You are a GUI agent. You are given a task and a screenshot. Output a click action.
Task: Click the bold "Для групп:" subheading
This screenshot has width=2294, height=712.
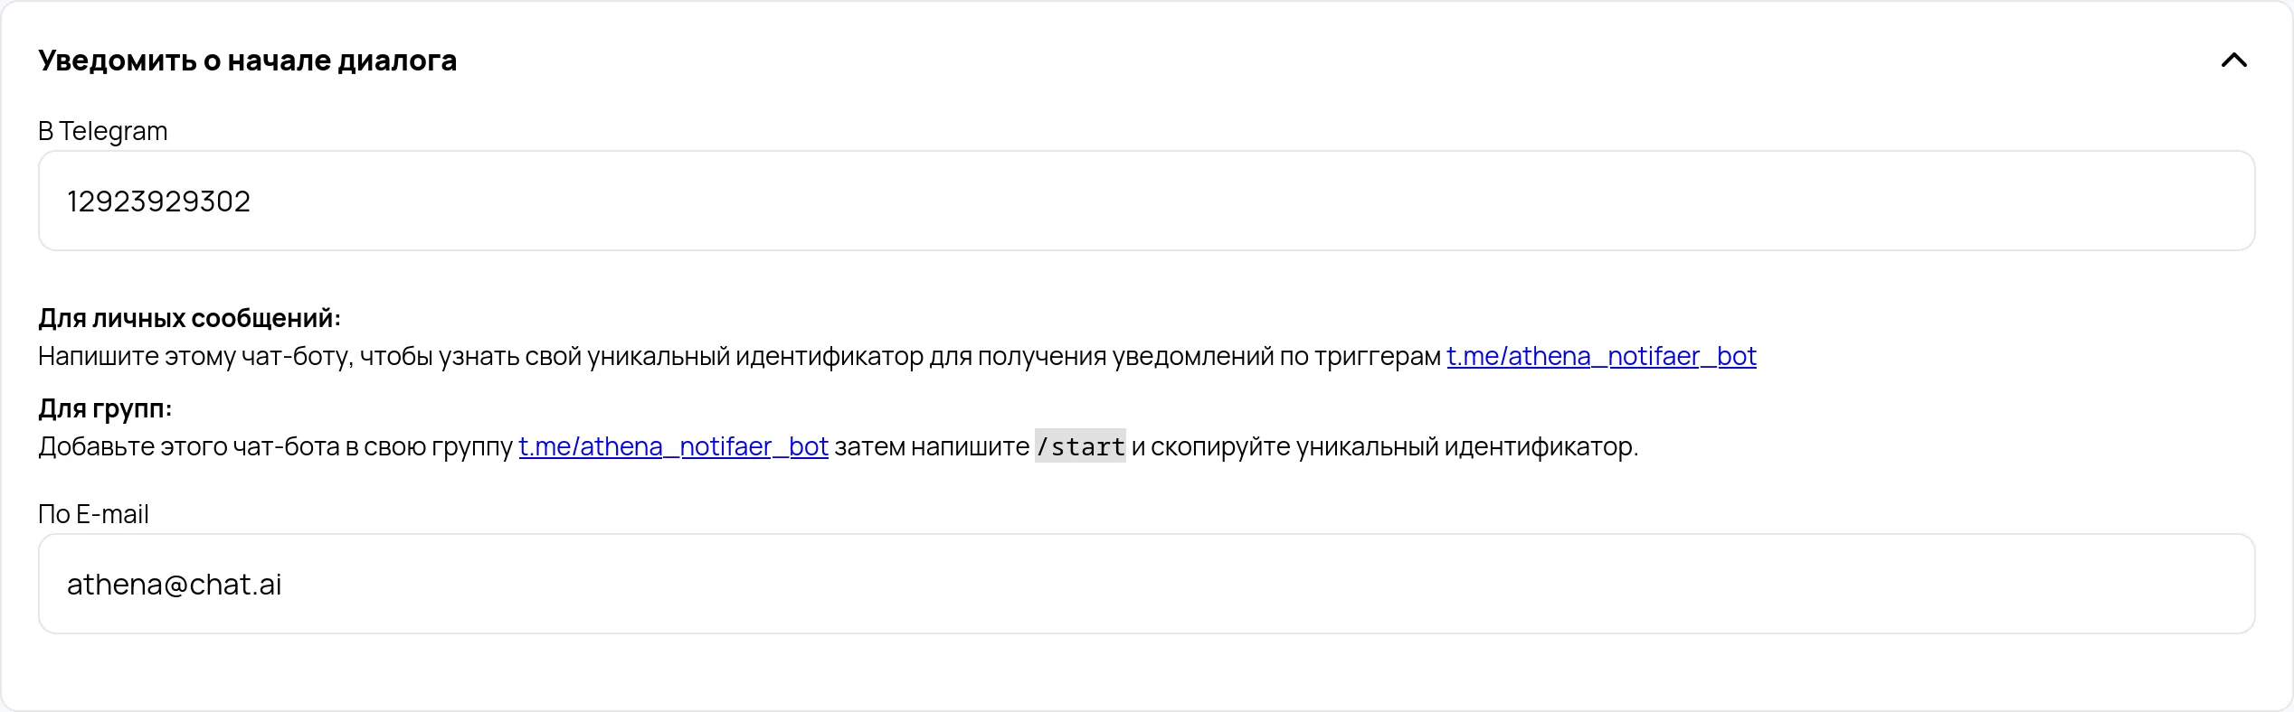click(105, 409)
